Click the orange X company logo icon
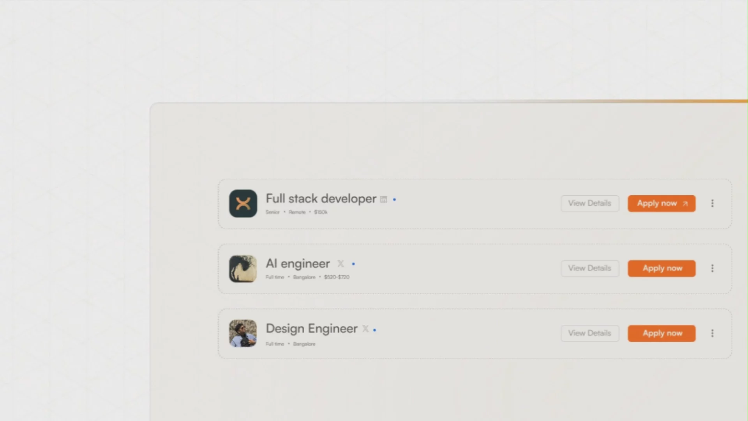The height and width of the screenshot is (421, 748). [243, 203]
